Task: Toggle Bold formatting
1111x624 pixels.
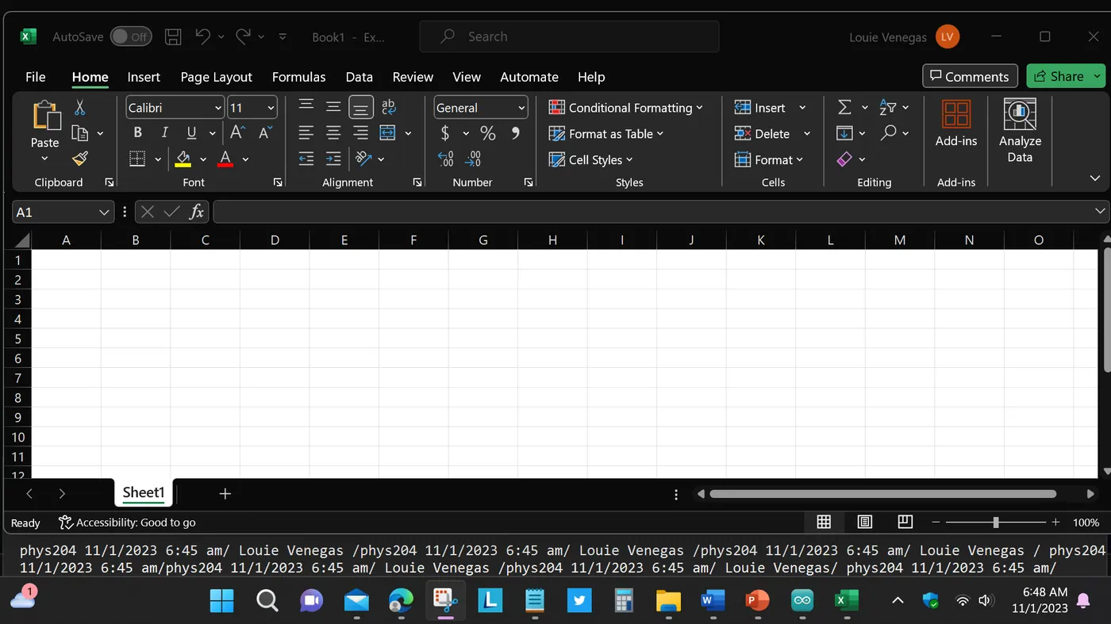Action: coord(137,133)
